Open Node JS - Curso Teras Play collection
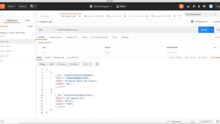 pos(12,33)
